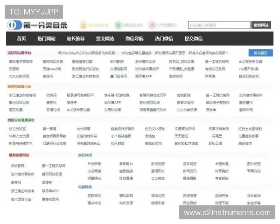The width and height of the screenshot is (280, 224).
Task: Click the blue 第一分类目录 logo icon
Action: pos(14,25)
